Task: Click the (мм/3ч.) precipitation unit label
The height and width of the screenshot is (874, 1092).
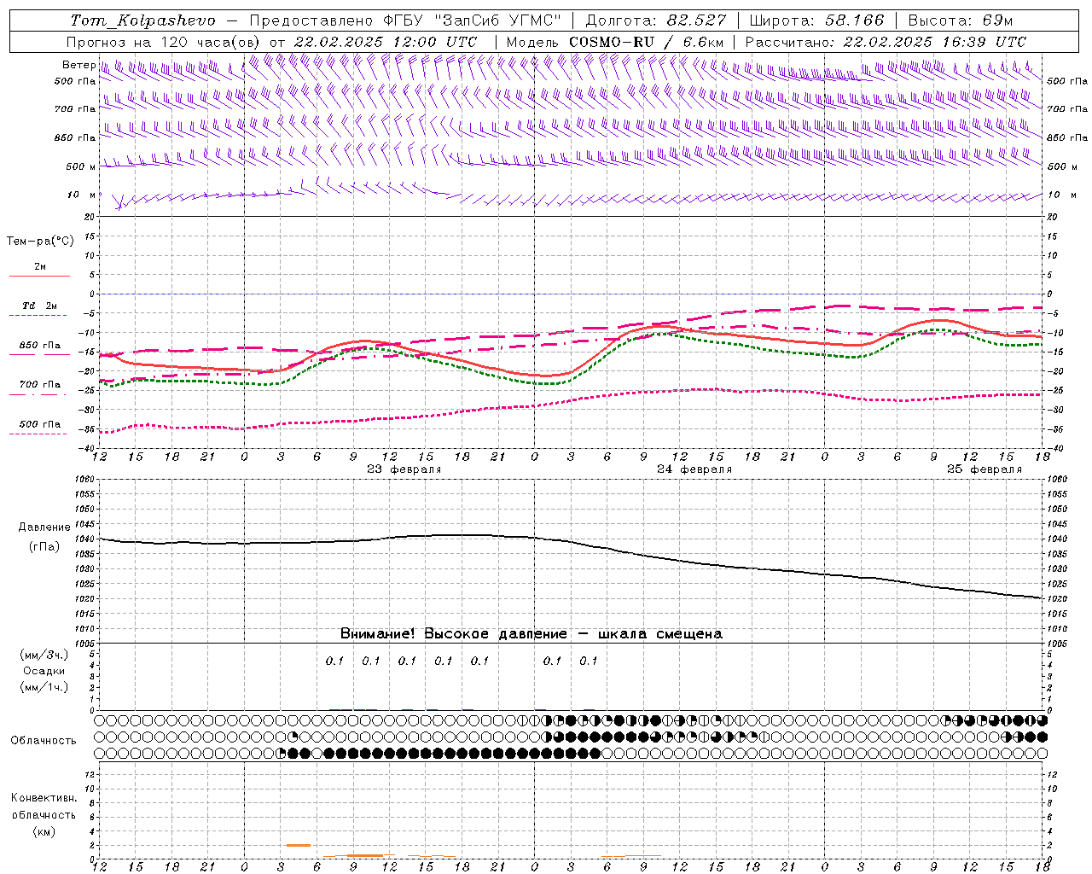Action: 44,655
